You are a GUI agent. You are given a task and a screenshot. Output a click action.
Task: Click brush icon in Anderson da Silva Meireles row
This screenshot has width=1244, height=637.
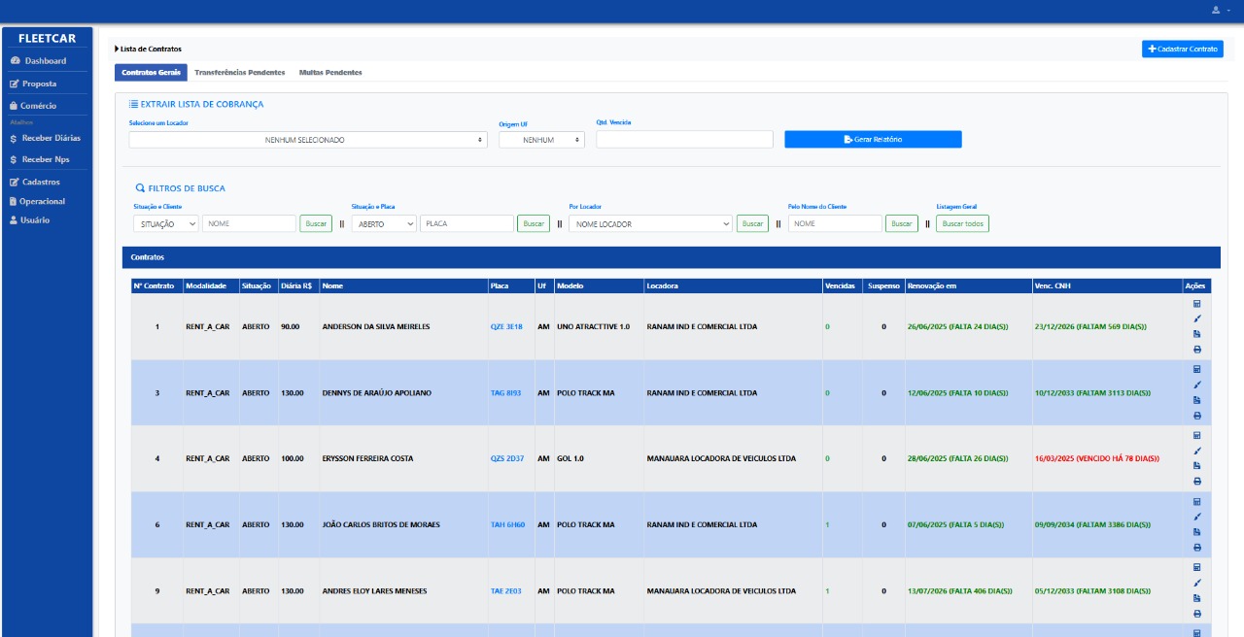point(1196,318)
